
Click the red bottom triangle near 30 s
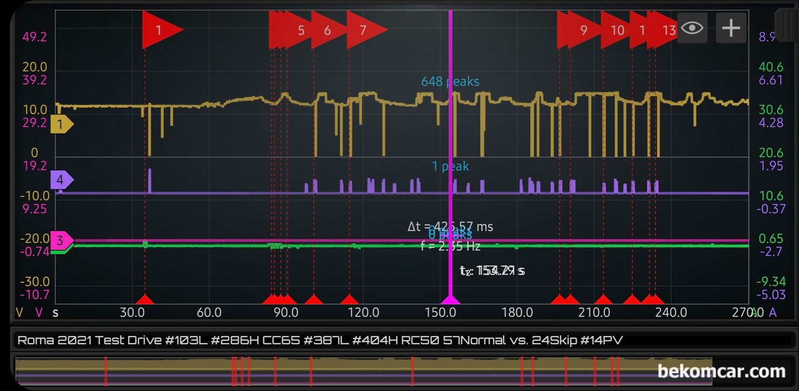(x=144, y=299)
